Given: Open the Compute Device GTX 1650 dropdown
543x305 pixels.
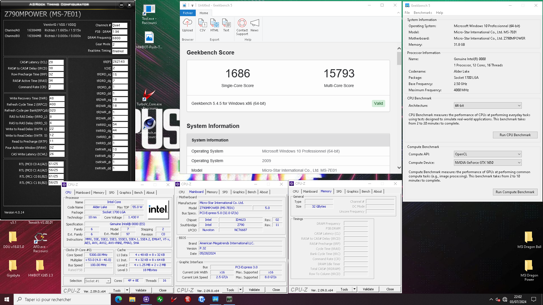Looking at the screenshot, I should (x=488, y=163).
